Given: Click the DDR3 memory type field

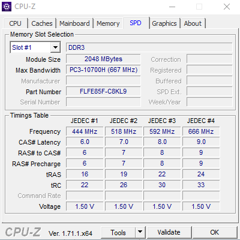Looking at the screenshot, I should pos(149,47).
